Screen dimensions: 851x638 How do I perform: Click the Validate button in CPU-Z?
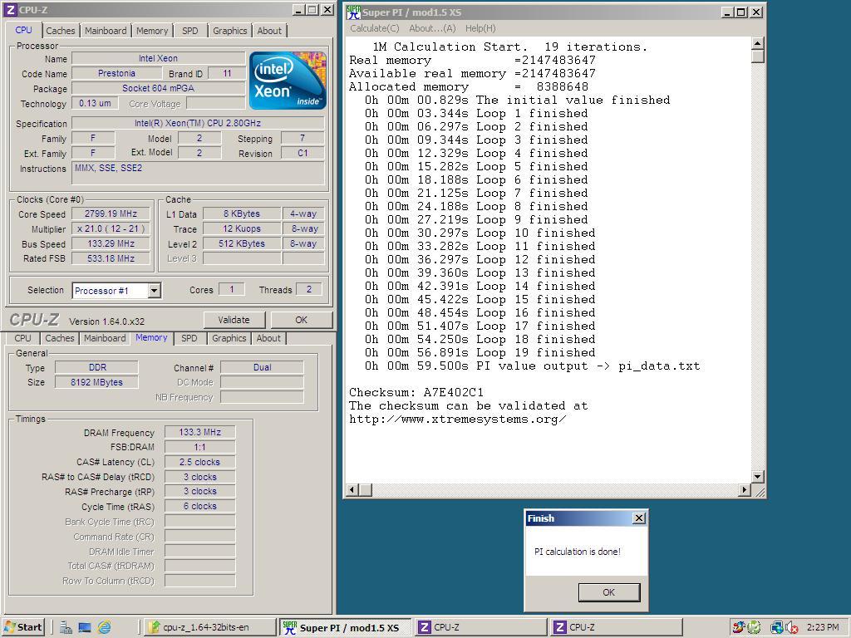pos(234,320)
